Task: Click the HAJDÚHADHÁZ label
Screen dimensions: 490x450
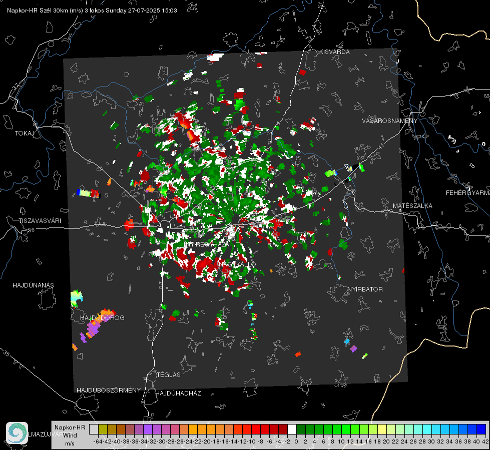Action: click(178, 393)
